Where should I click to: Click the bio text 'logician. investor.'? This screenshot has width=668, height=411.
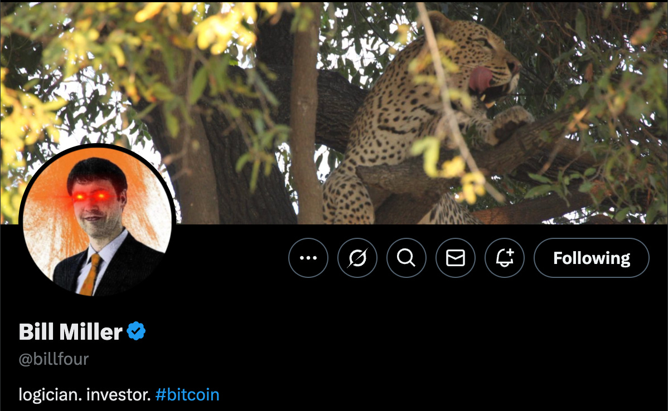click(85, 395)
